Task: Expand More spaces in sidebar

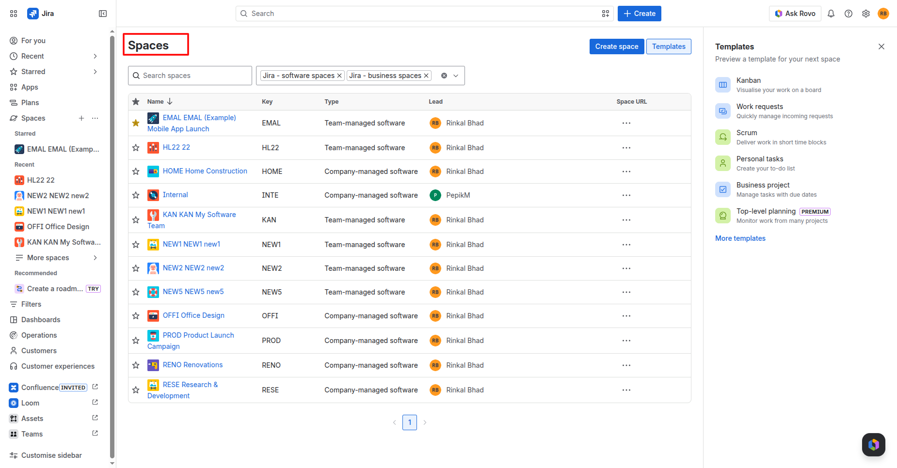Action: (x=95, y=258)
